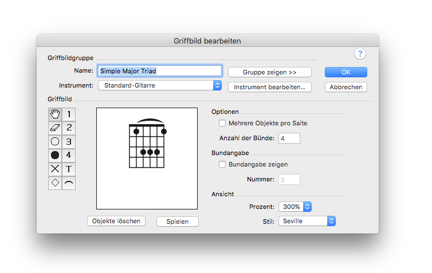Expand the Stil Seville dropdown

pyautogui.click(x=307, y=221)
